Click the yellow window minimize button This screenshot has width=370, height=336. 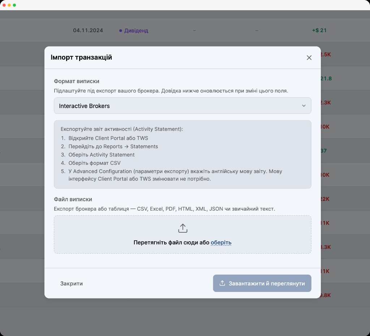[x=9, y=5]
